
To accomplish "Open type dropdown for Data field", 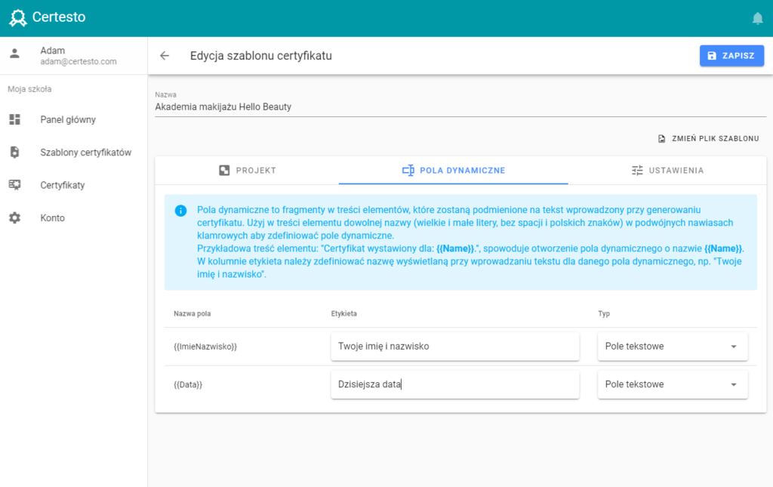I will (x=673, y=384).
